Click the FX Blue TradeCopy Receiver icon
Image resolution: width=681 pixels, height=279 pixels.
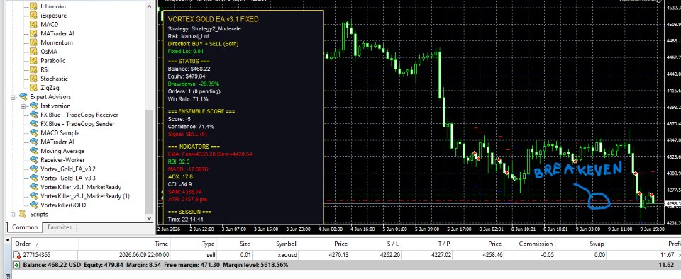coord(33,115)
